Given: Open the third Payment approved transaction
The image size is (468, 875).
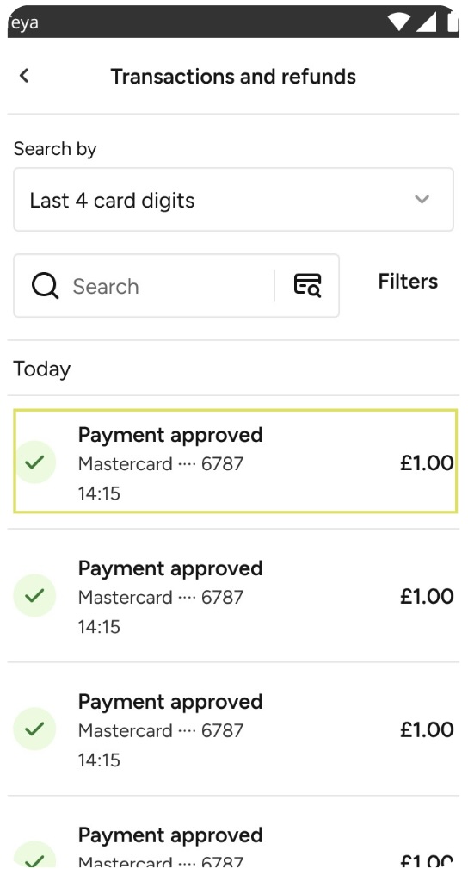Looking at the screenshot, I should (x=233, y=729).
